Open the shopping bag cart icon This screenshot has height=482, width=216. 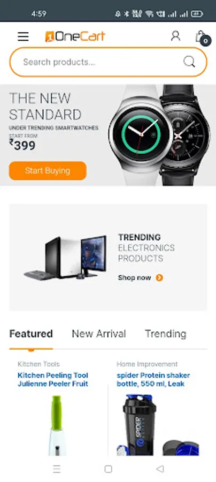pos(202,37)
